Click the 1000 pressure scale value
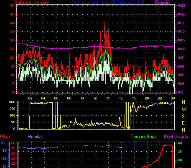The image size is (191, 168). click(x=181, y=49)
